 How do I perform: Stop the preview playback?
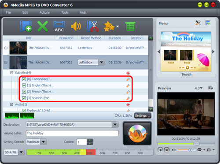pyautogui.click(x=167, y=150)
